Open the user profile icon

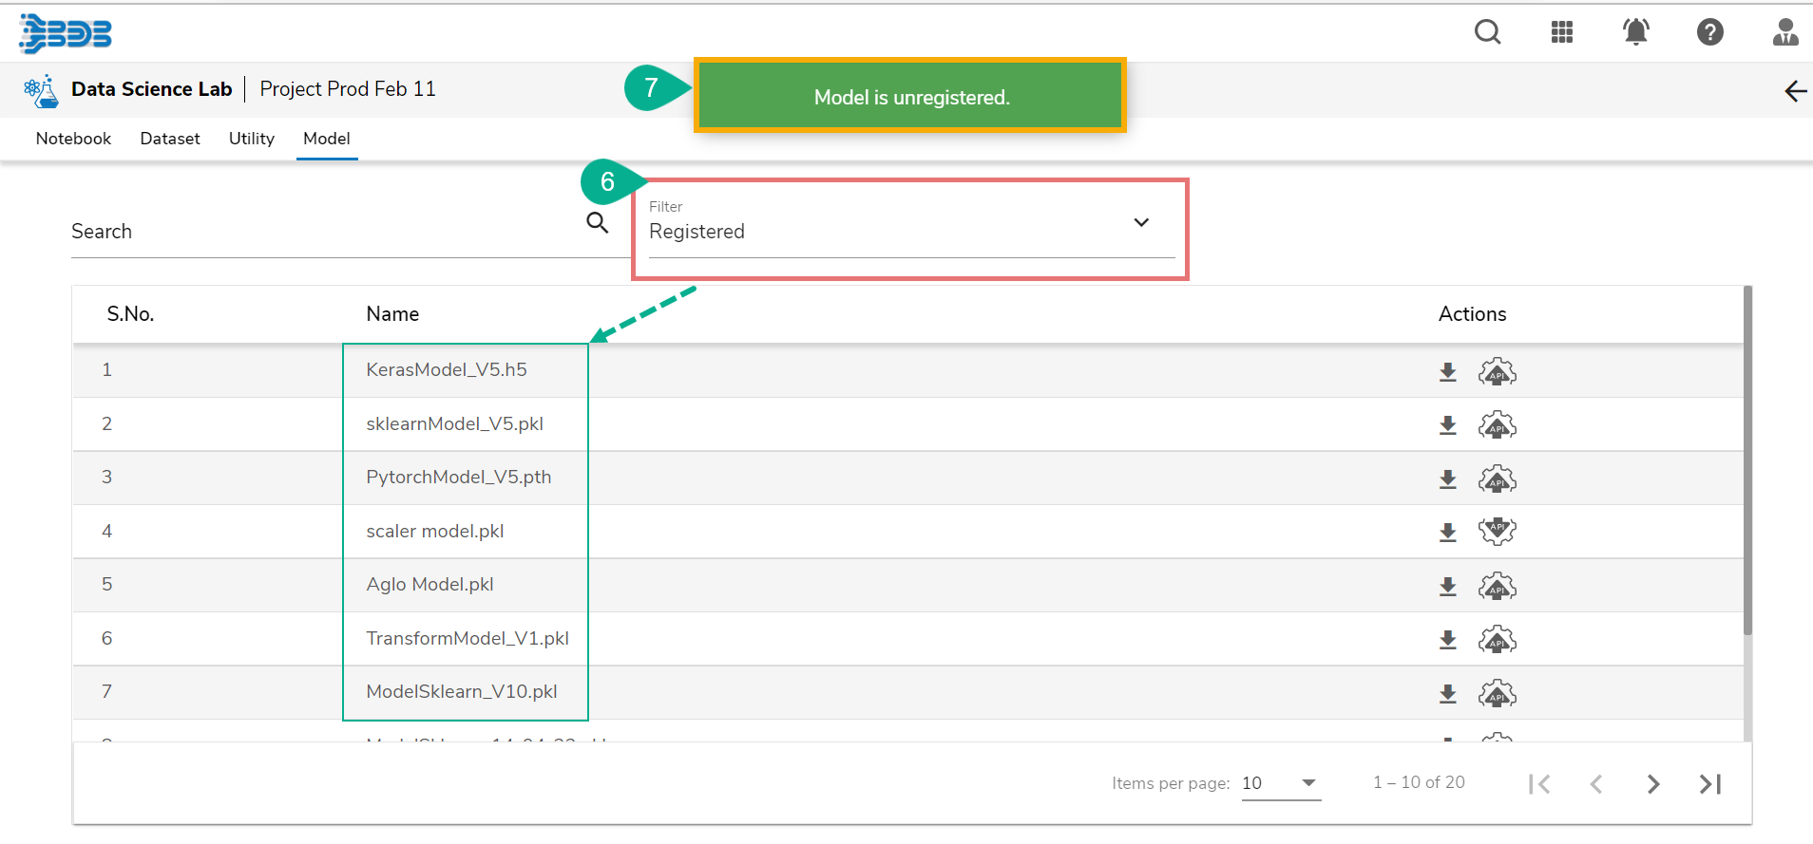[x=1784, y=33]
